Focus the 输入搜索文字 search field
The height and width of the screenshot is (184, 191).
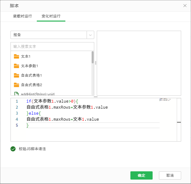(x=52, y=47)
